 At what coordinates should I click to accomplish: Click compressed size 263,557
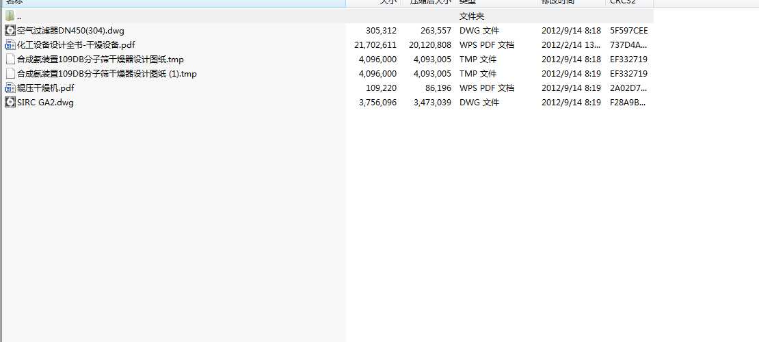(436, 31)
